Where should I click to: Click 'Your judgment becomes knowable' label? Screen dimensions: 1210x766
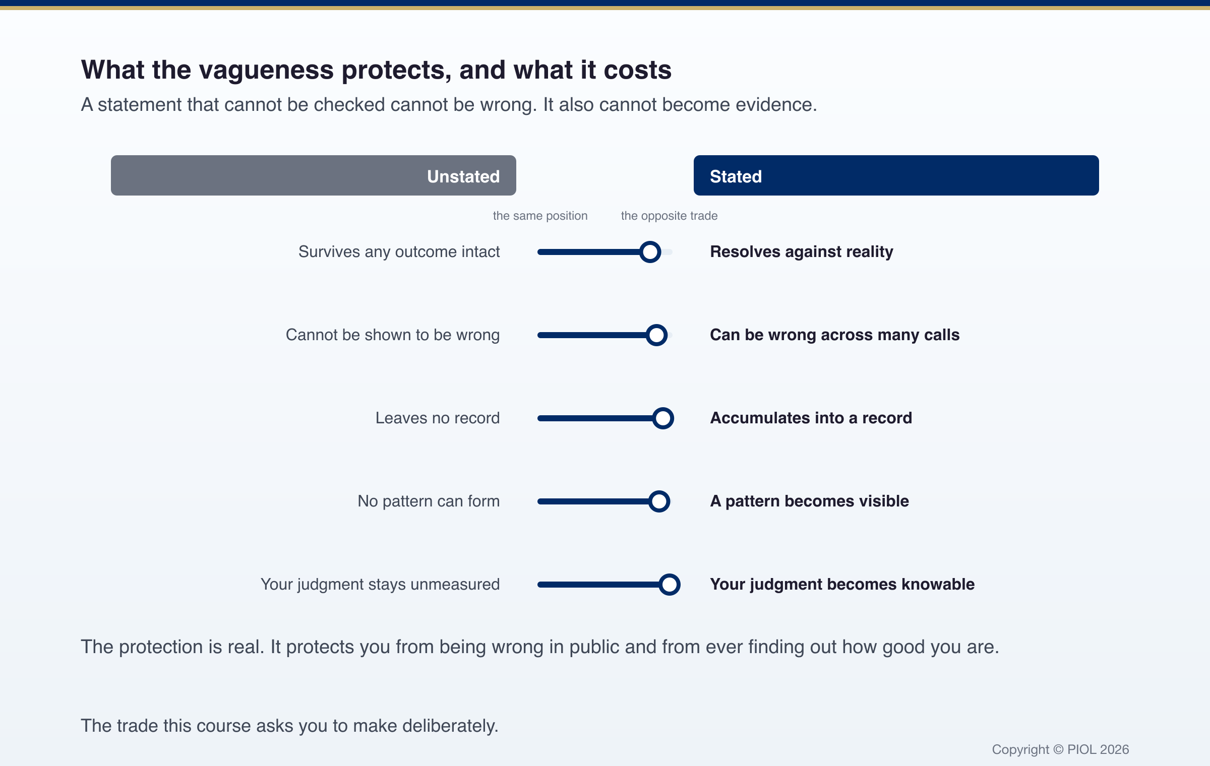pos(842,584)
